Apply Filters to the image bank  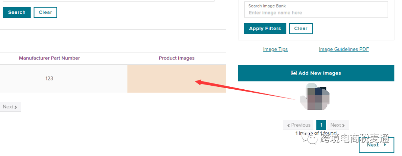tap(265, 28)
